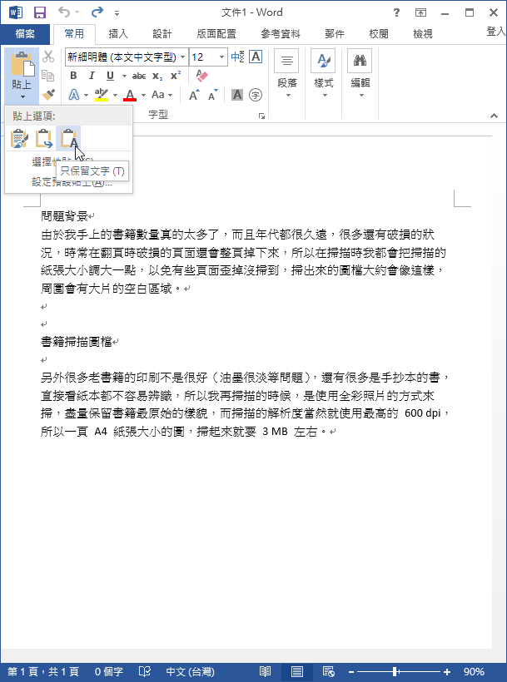Click page count 第1頁，共1頁
The height and width of the screenshot is (682, 507).
[43, 672]
